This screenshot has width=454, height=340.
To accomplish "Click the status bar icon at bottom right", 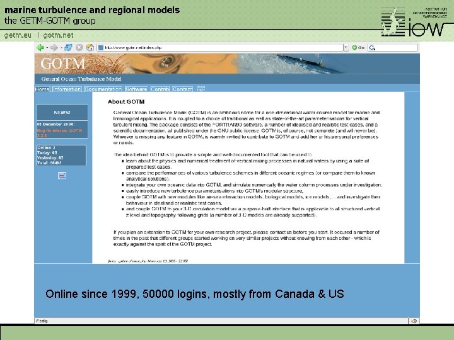I will coord(414,321).
